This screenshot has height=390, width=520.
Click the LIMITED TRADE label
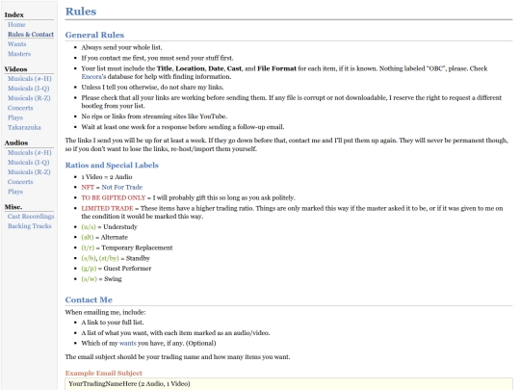pyautogui.click(x=107, y=209)
